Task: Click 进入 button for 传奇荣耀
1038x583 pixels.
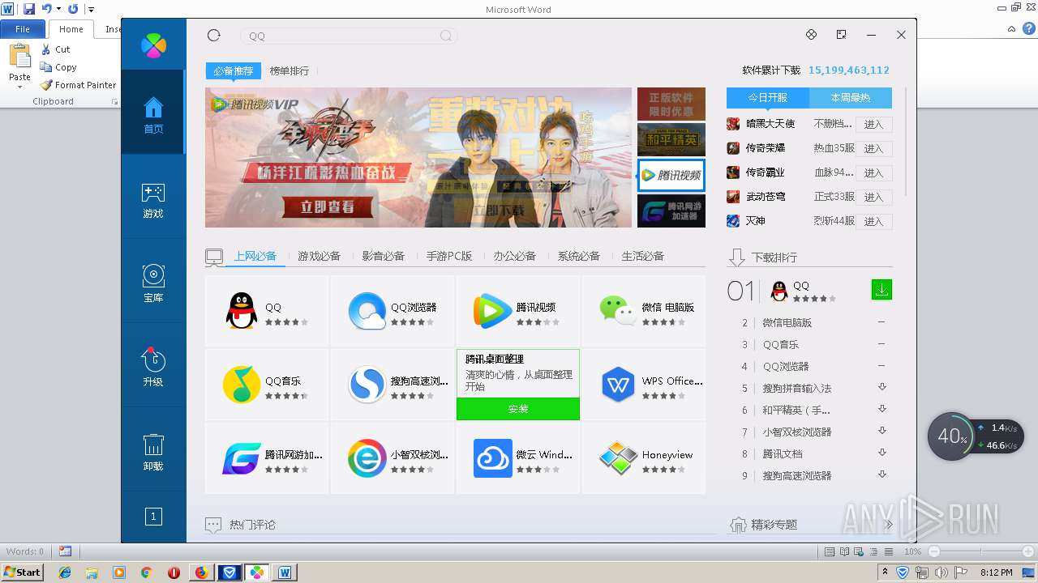Action: click(x=873, y=148)
